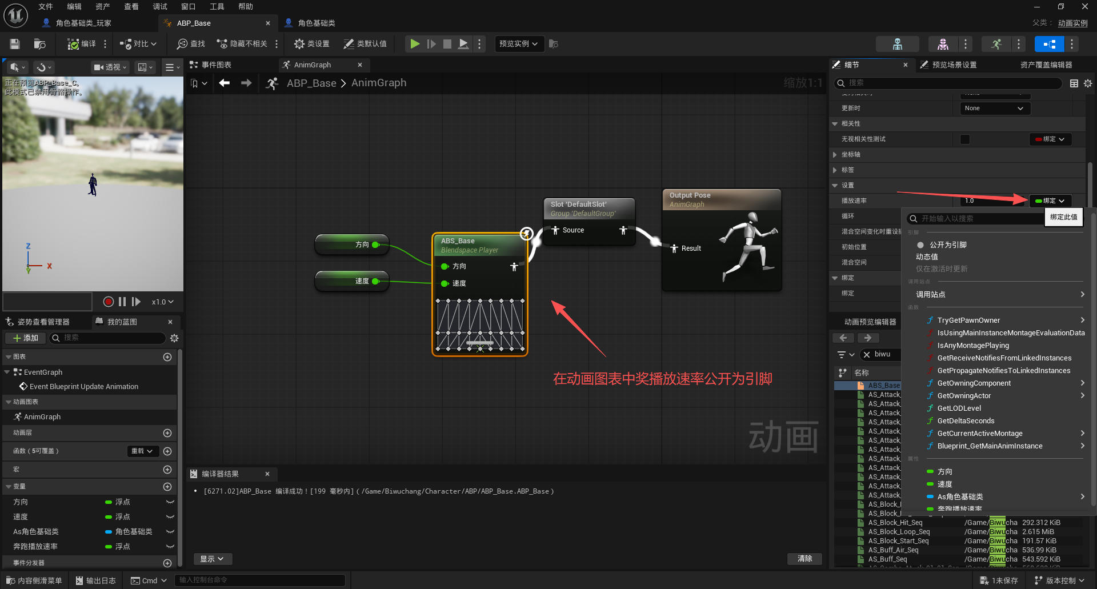Expand the 标签 section
The image size is (1097, 589).
click(835, 170)
